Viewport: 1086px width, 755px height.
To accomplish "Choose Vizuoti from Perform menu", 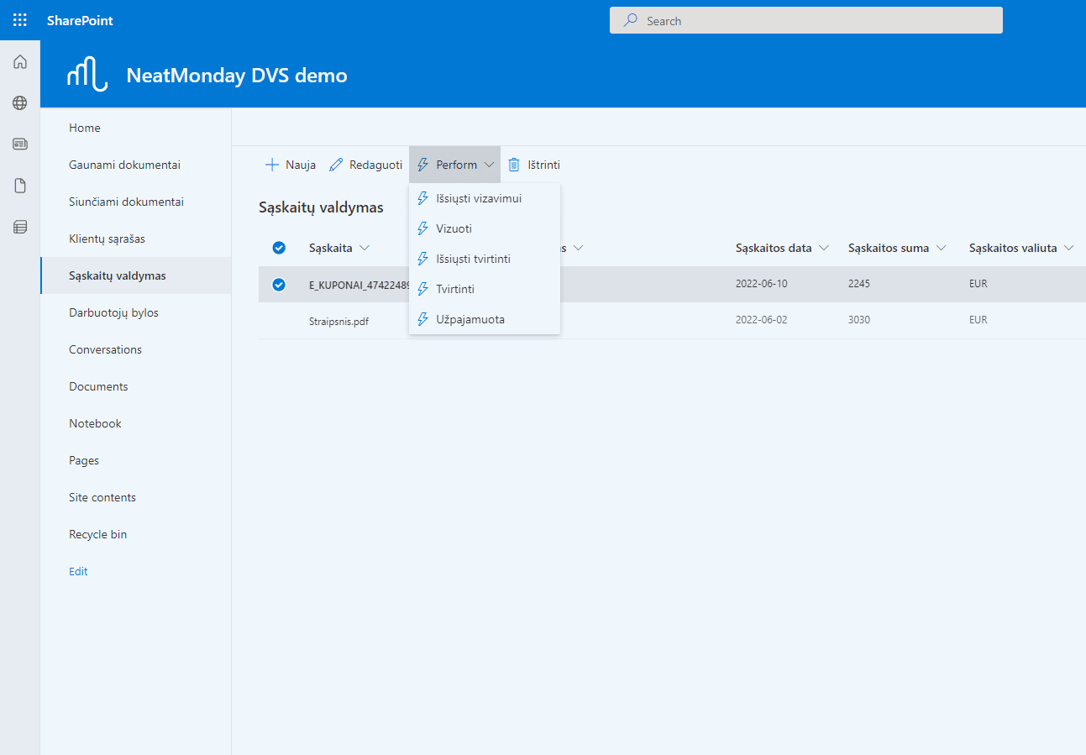I will coord(485,228).
